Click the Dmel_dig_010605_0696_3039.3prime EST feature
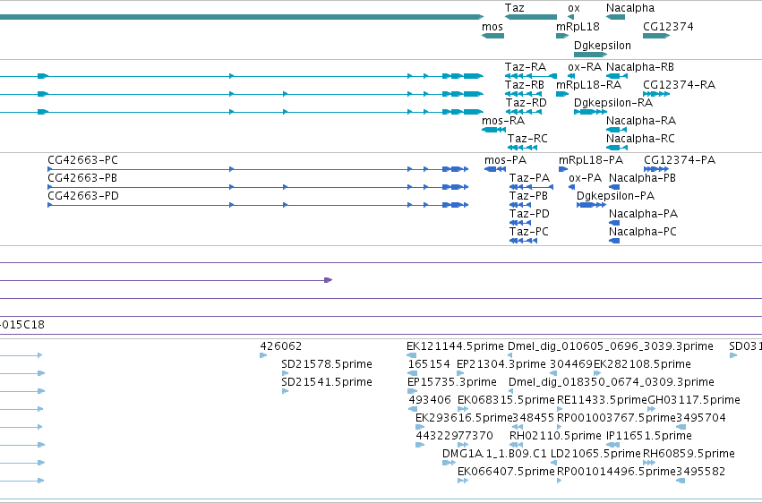 (509, 355)
